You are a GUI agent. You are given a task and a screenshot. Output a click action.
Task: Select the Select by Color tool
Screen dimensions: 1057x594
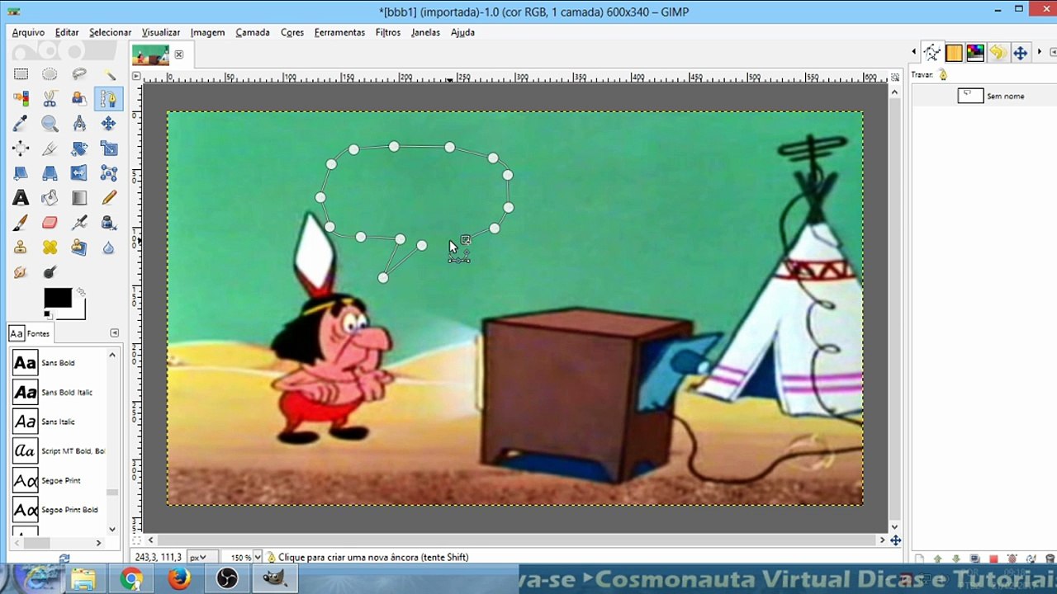(x=21, y=99)
